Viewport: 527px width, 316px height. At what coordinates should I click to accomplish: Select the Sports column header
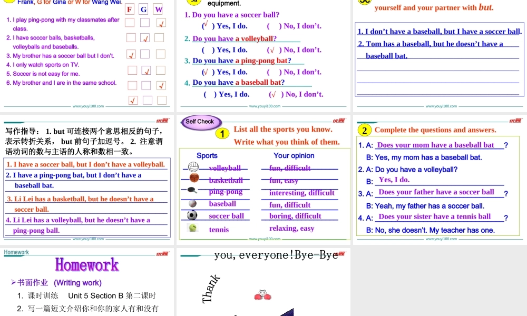[208, 155]
